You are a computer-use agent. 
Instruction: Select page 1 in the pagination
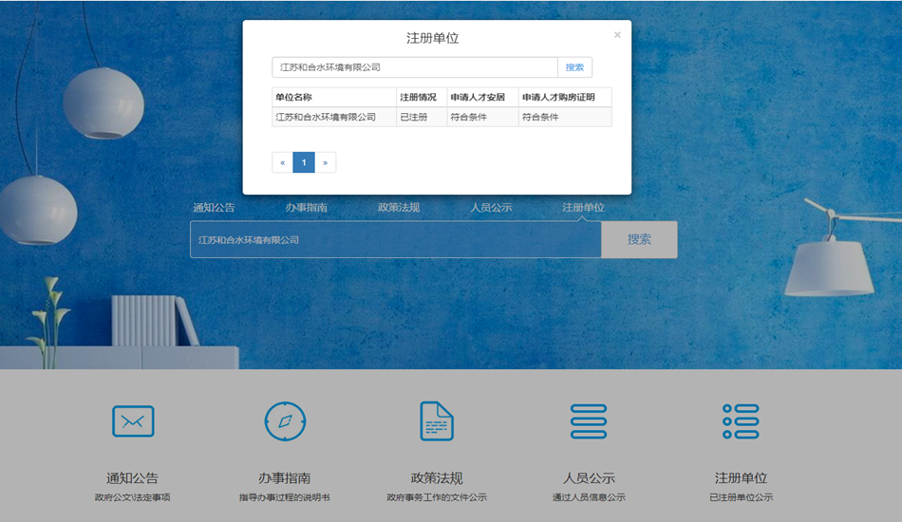point(304,162)
